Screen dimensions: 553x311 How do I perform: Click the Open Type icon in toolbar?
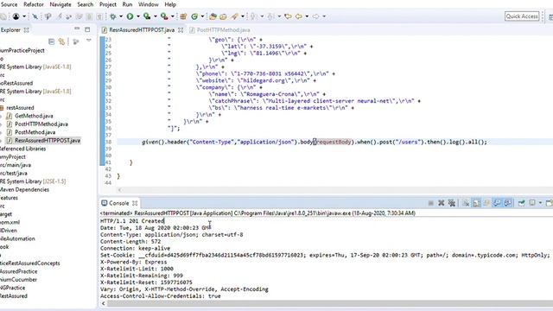[213, 16]
